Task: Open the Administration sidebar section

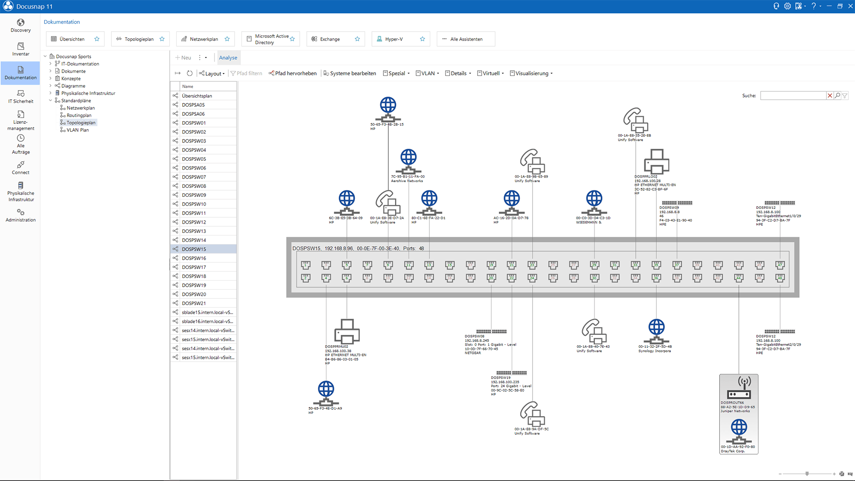Action: tap(20, 215)
